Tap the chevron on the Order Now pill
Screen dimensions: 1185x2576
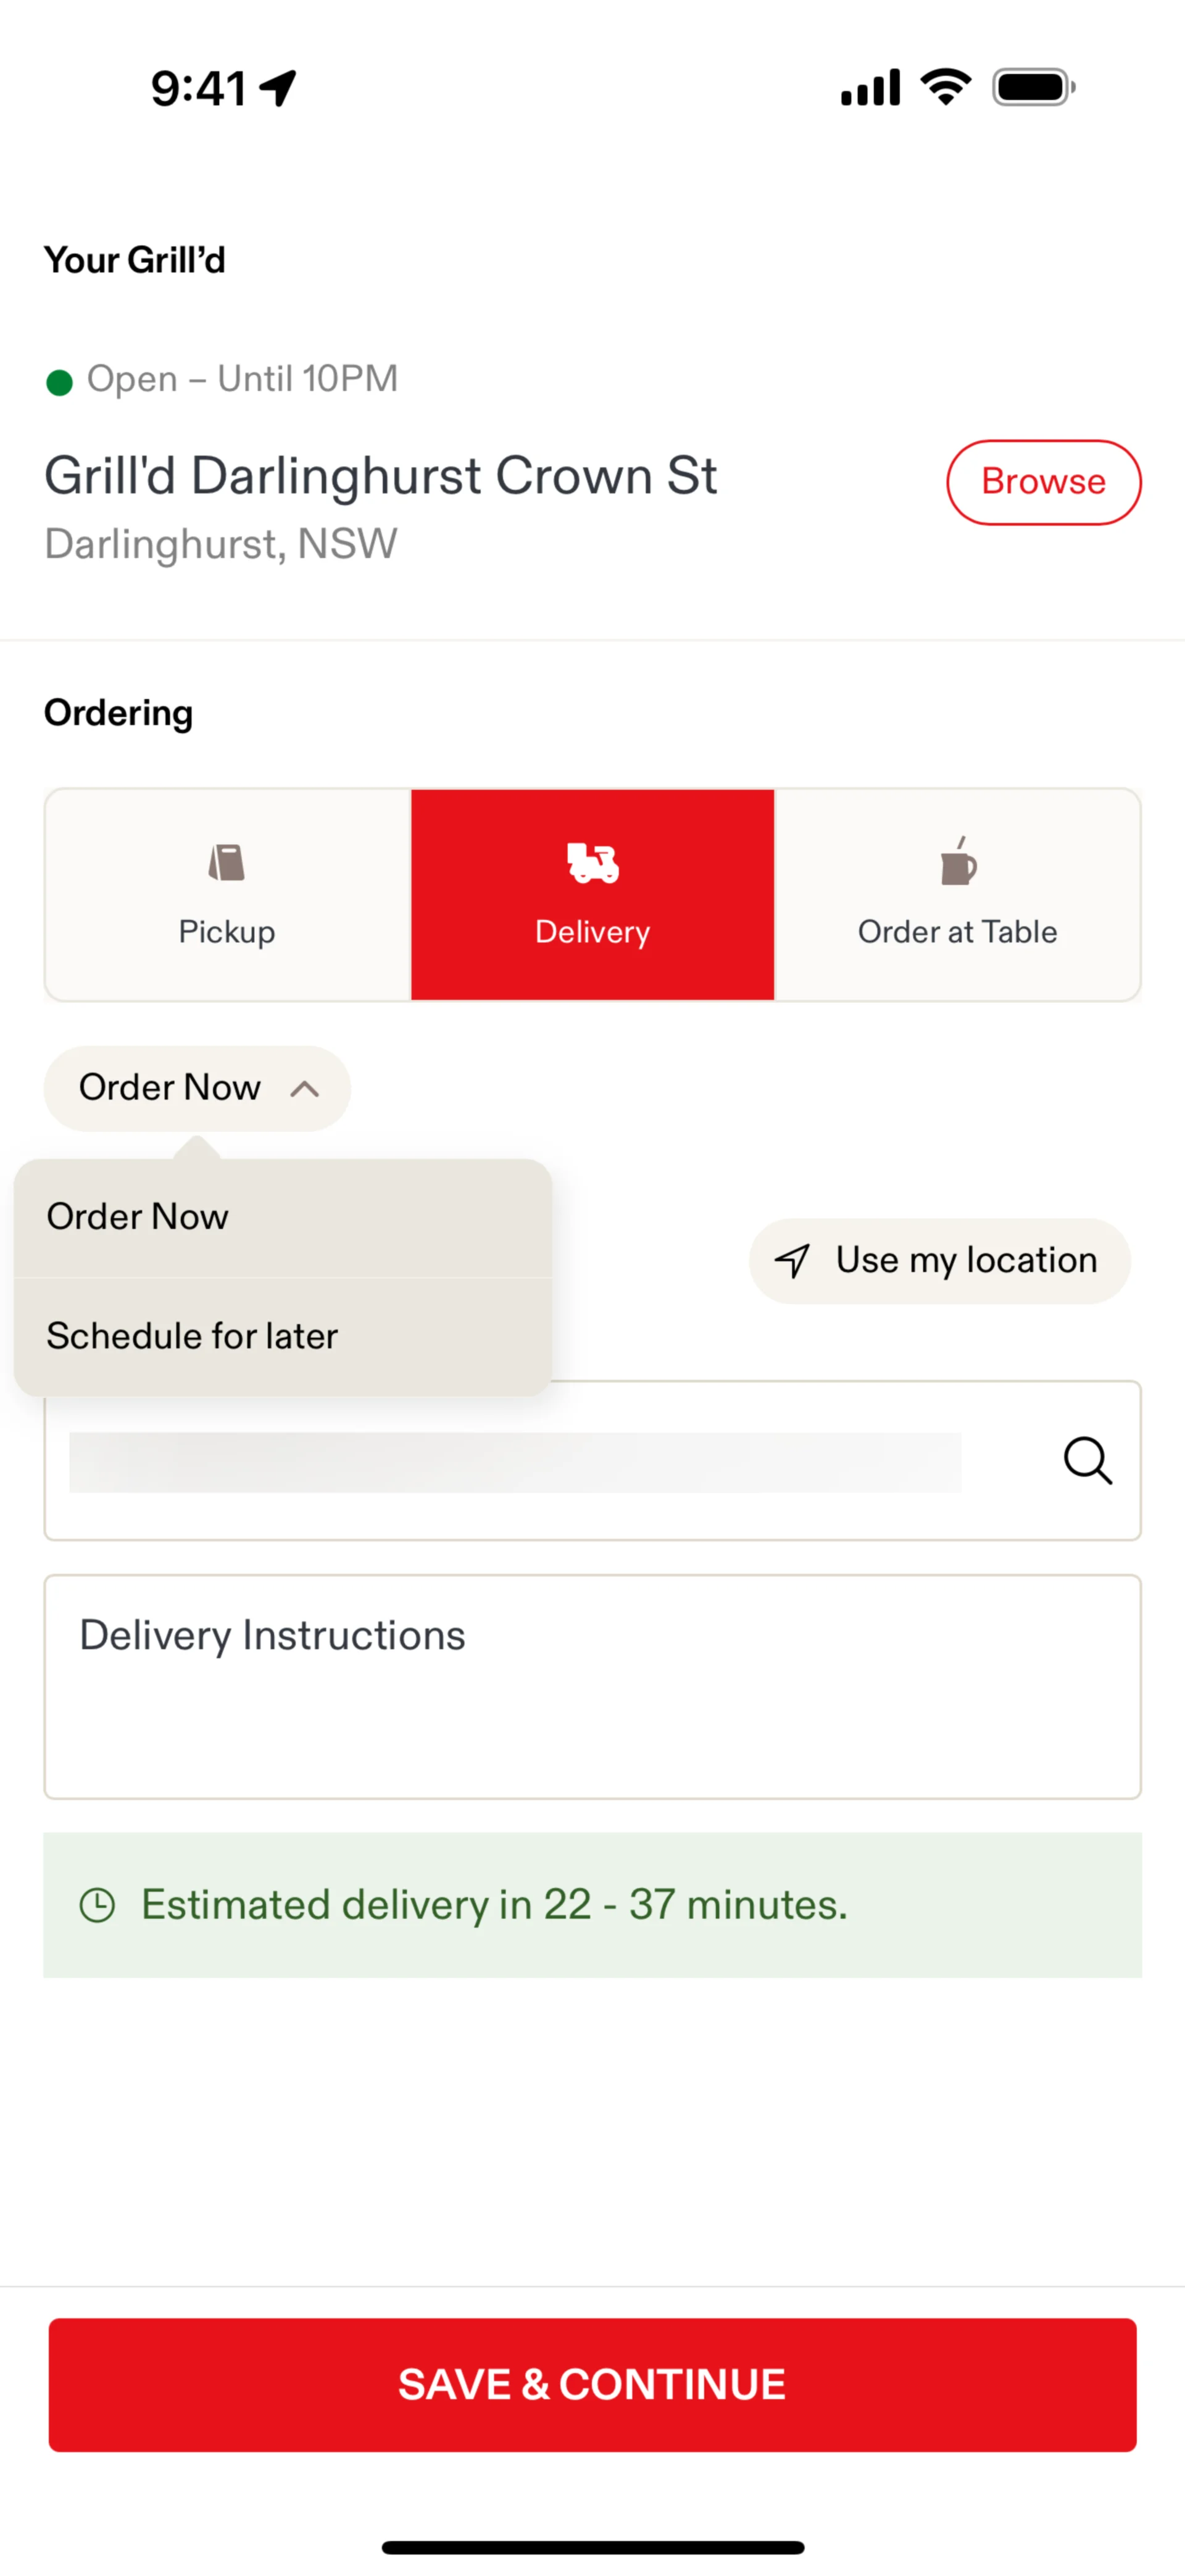click(305, 1089)
